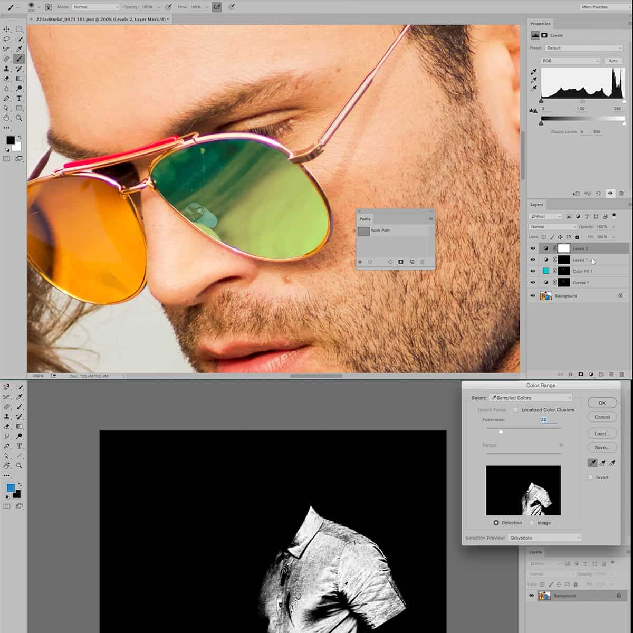Click the Fuzziness slider handle

[x=501, y=431]
